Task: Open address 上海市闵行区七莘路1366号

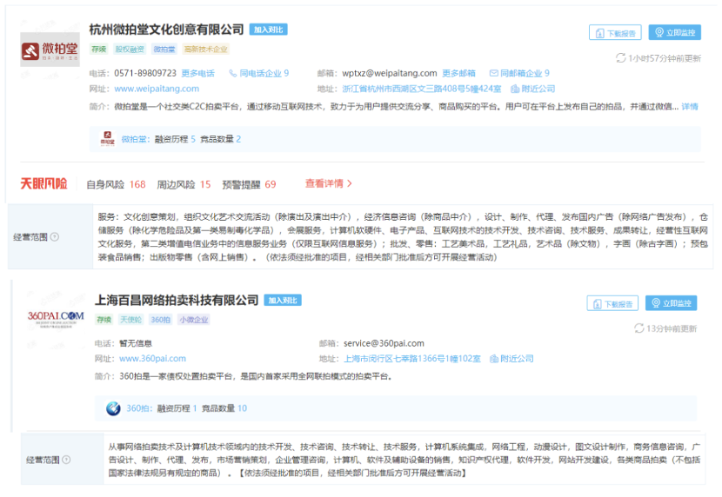Action: [x=412, y=359]
